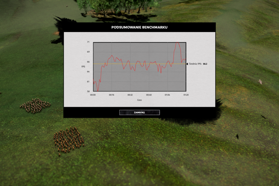The width and height of the screenshot is (279, 186).
Task: Click the 71 tick on FPS axis
Action: (88, 42)
